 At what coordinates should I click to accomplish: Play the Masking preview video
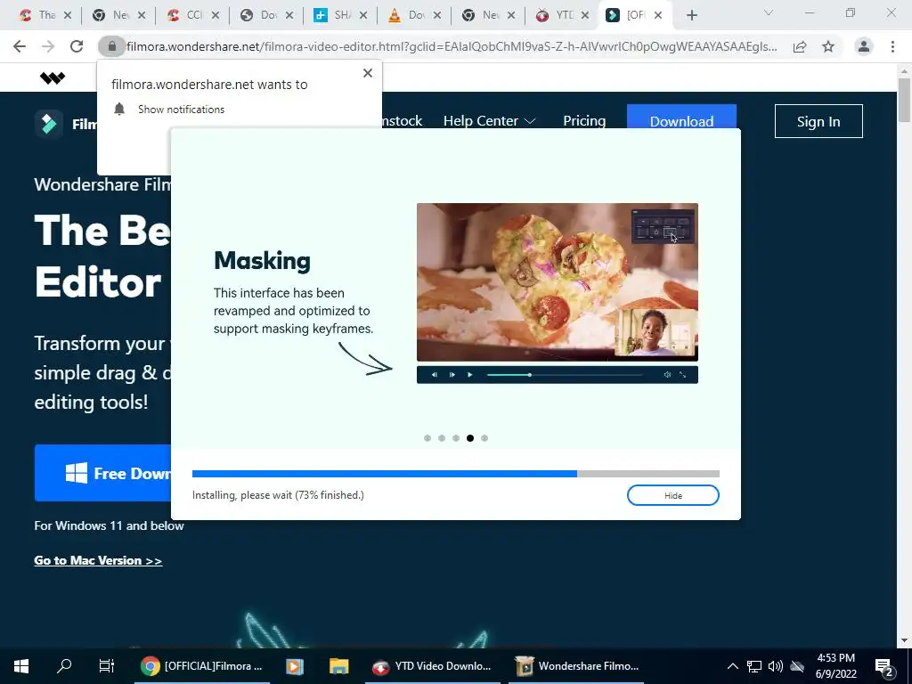[x=470, y=375]
